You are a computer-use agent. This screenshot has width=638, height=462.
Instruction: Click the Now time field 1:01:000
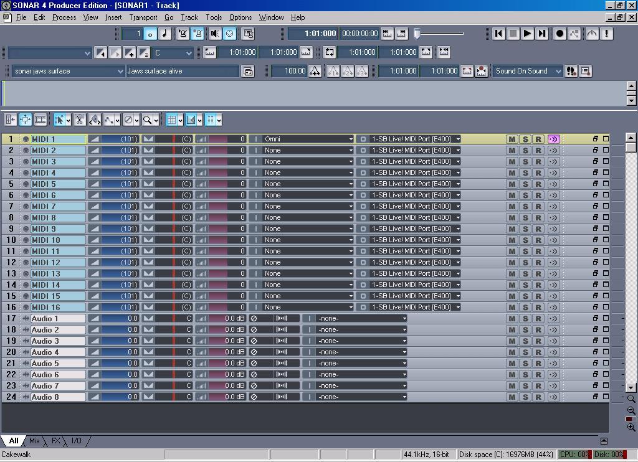tap(313, 34)
